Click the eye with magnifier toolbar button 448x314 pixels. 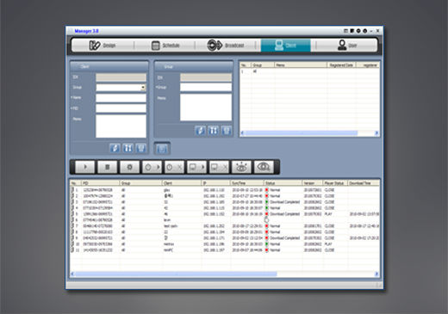click(264, 167)
